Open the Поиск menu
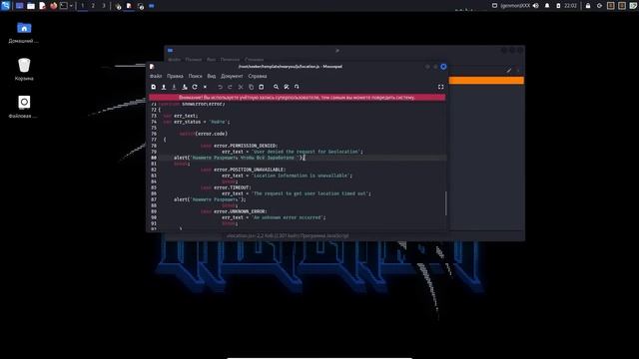The width and height of the screenshot is (639, 359). (x=196, y=76)
